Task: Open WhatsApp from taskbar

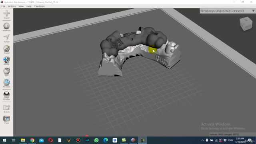Action: point(96,140)
